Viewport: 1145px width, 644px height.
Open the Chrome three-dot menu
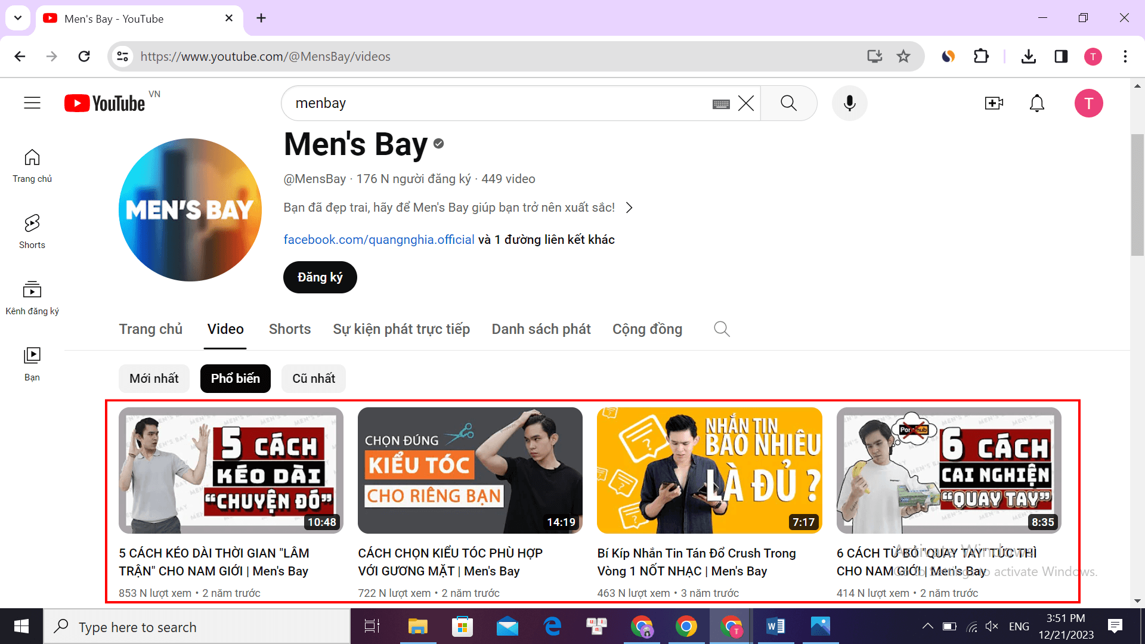click(1125, 56)
